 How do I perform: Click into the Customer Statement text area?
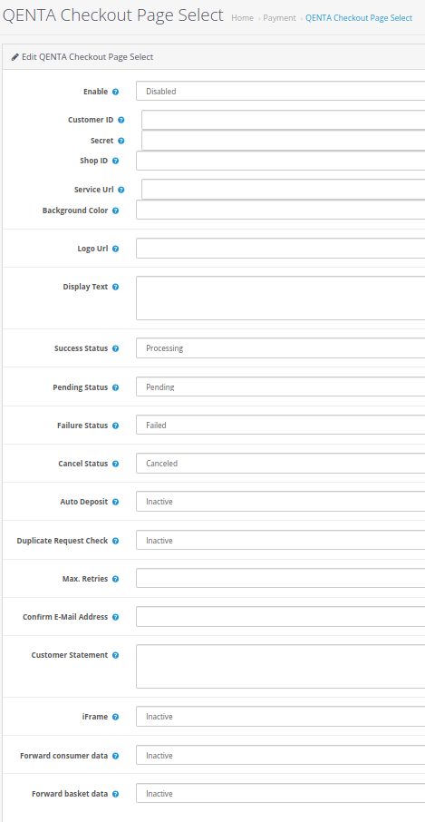coord(281,667)
